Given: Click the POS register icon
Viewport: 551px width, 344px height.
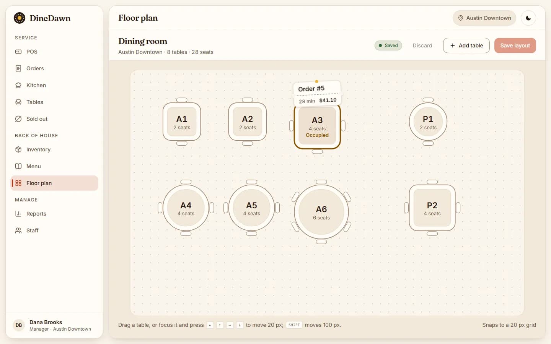Looking at the screenshot, I should [x=18, y=52].
